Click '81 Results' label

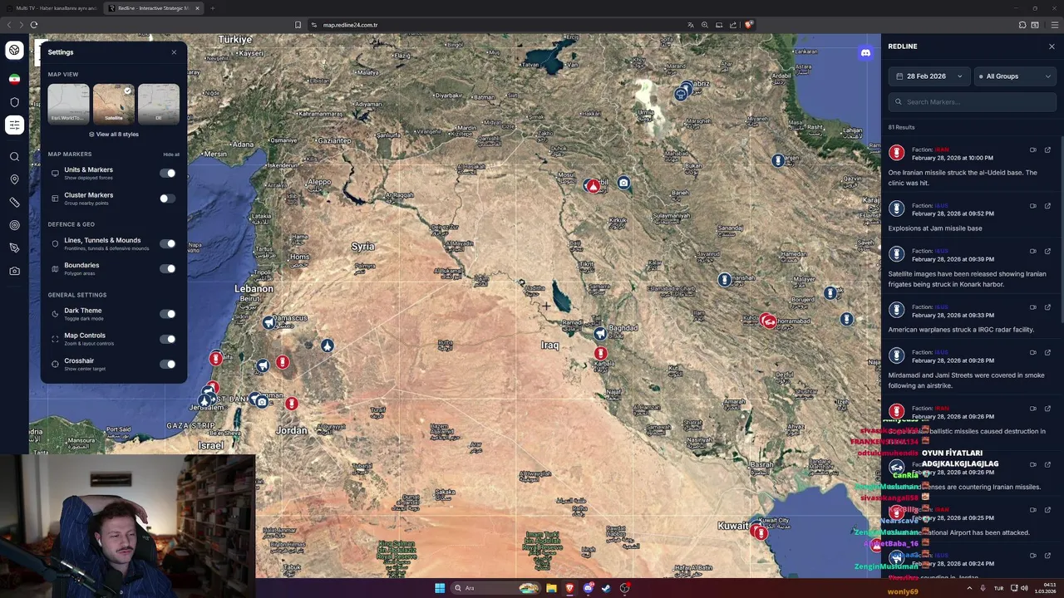coord(901,127)
